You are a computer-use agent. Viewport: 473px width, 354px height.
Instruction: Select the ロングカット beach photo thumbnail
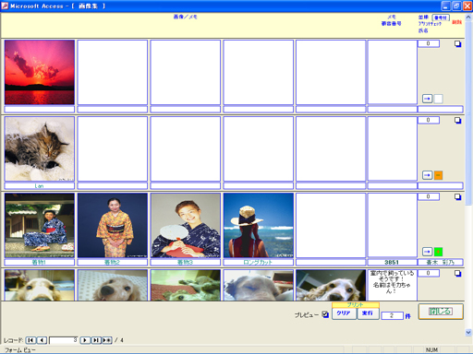(x=259, y=225)
